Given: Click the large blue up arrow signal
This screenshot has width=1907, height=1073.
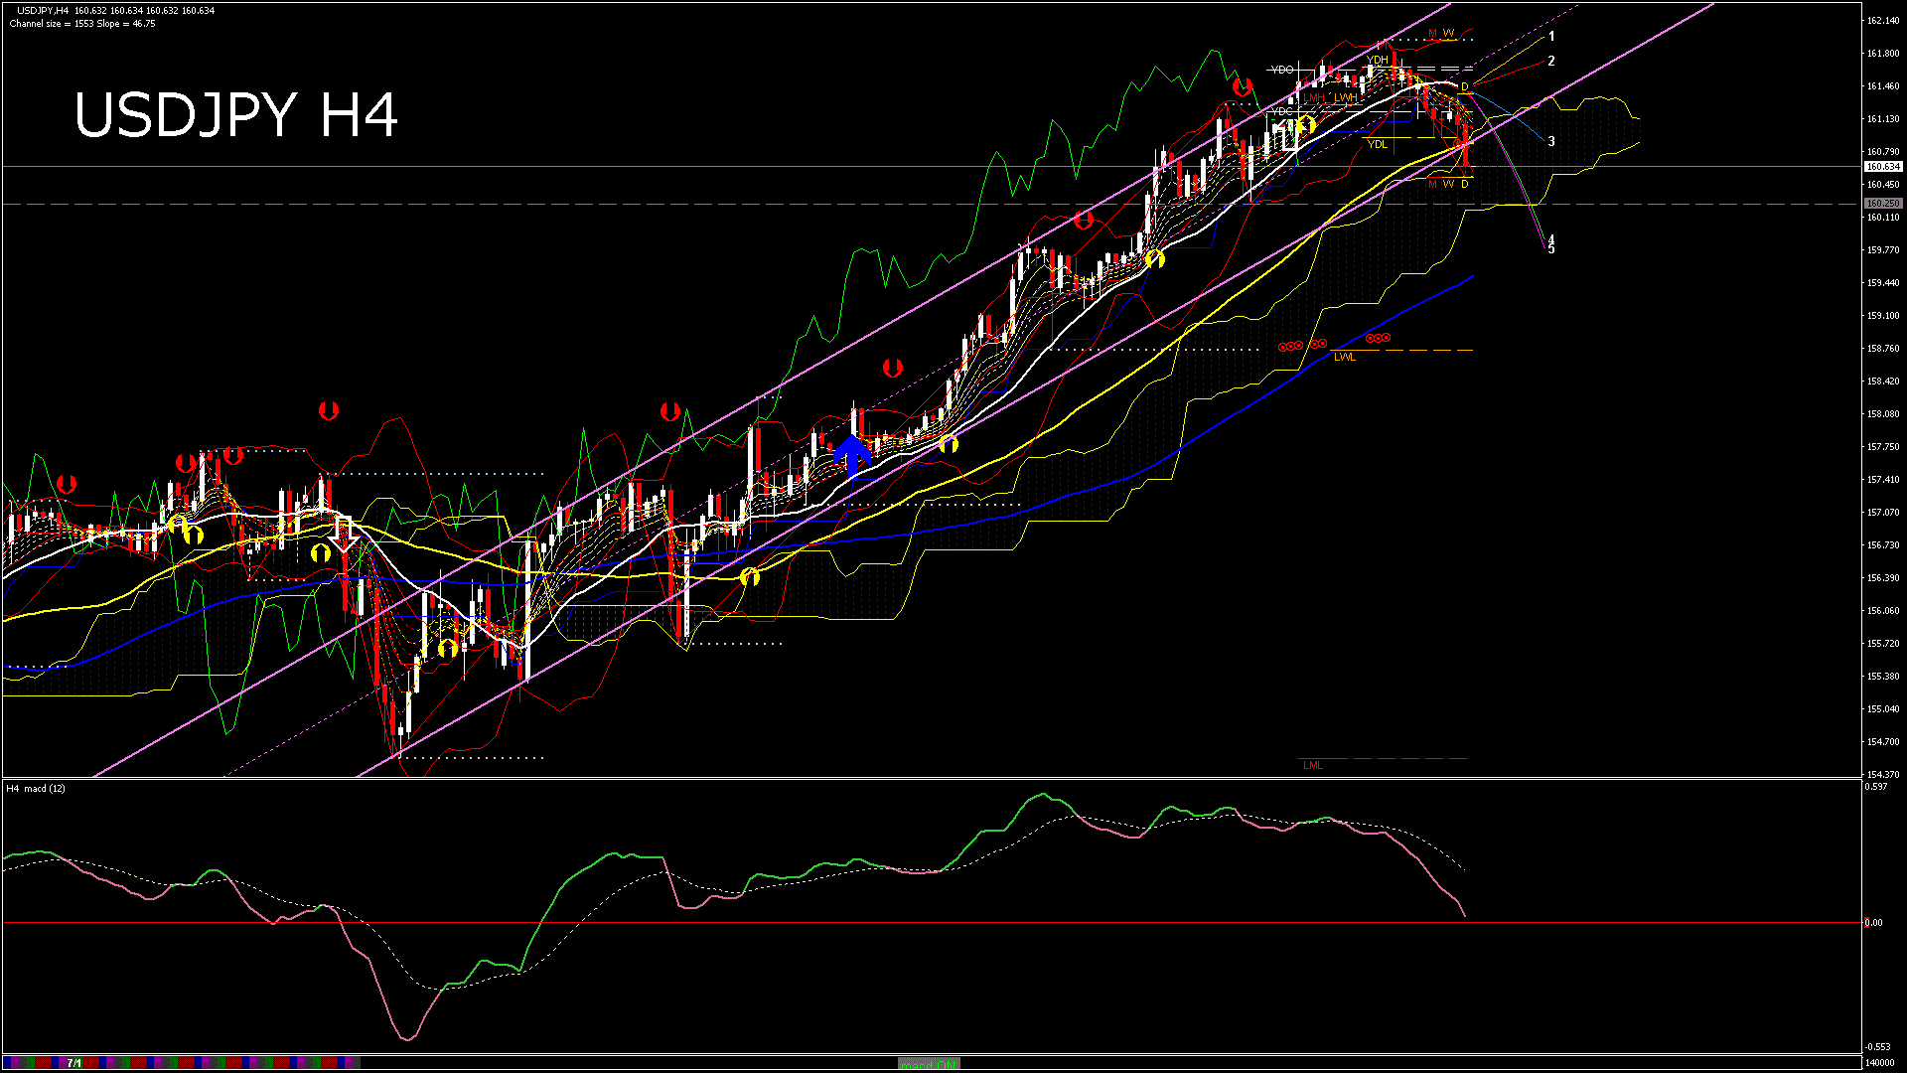Looking at the screenshot, I should point(851,453).
